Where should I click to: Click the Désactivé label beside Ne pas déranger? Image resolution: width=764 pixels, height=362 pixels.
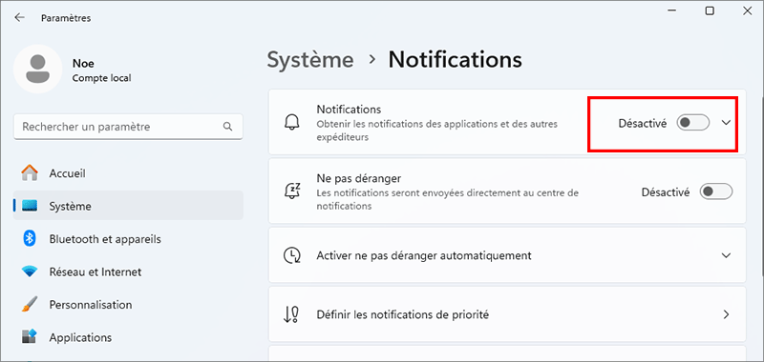pos(666,192)
